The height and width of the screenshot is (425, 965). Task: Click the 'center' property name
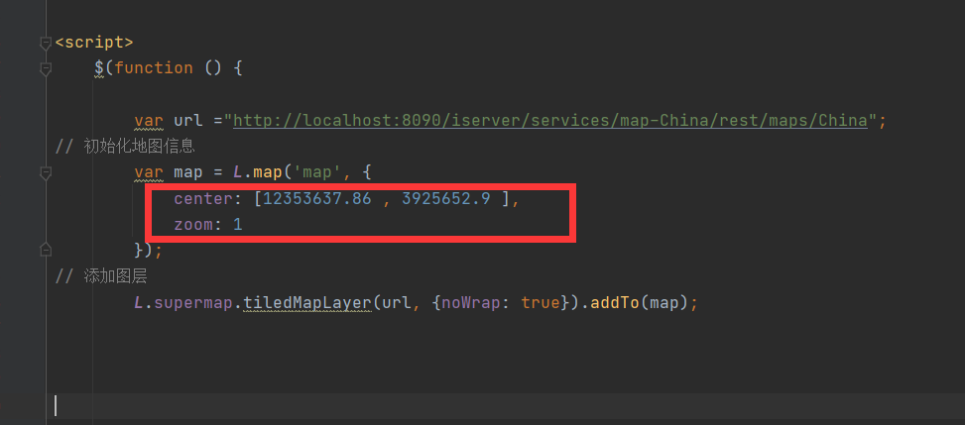(x=203, y=199)
